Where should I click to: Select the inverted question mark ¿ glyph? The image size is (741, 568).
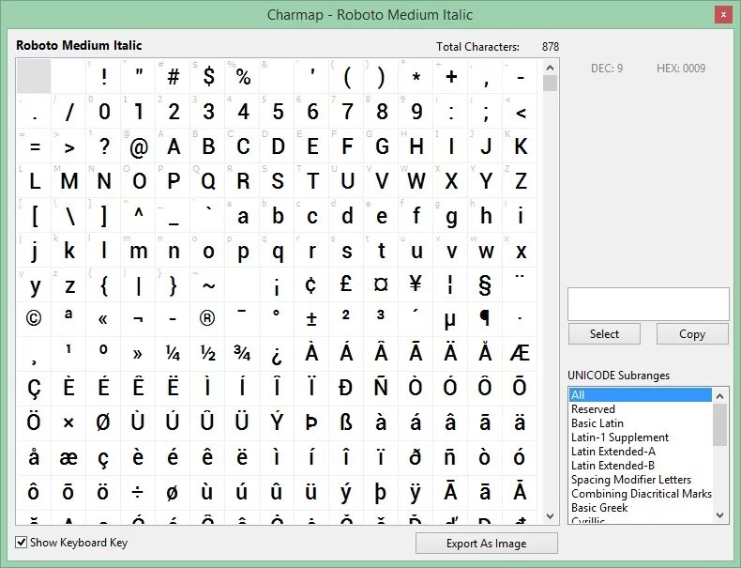point(278,354)
